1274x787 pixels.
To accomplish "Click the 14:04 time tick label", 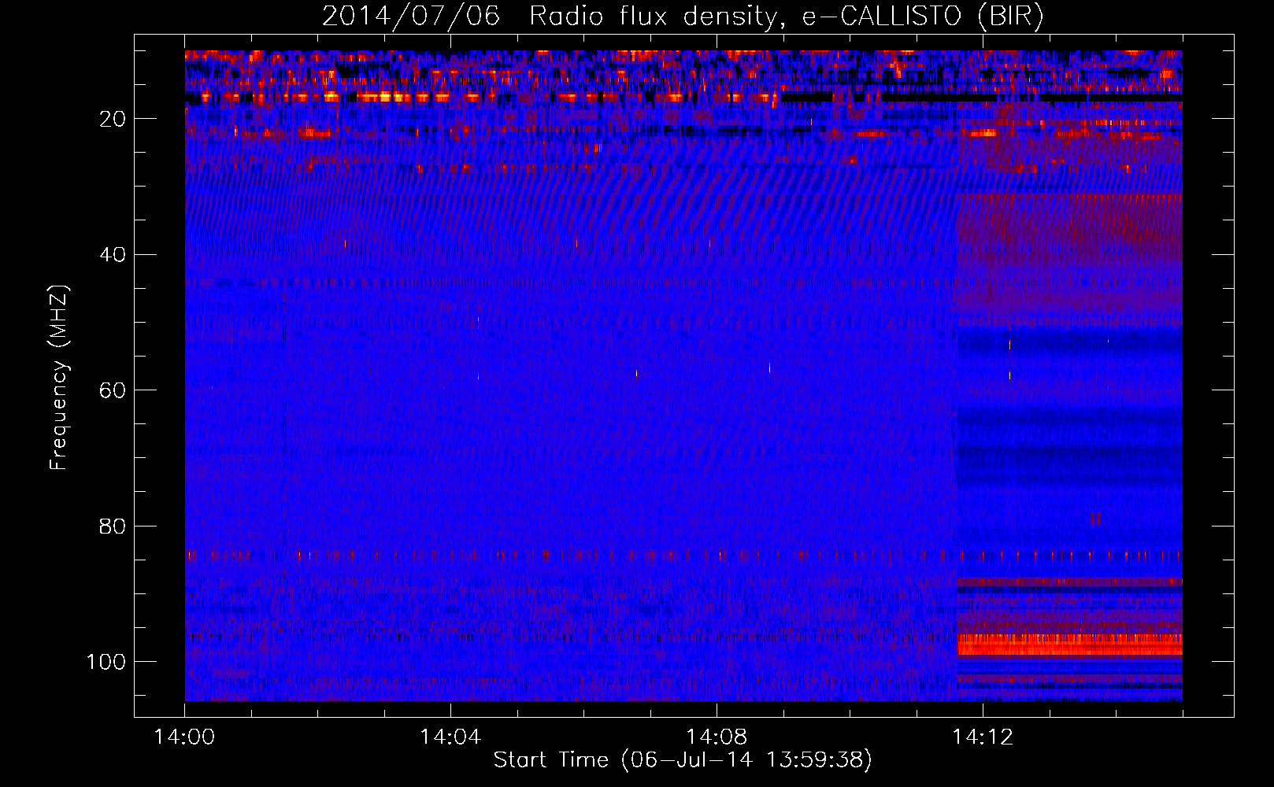I will (x=450, y=737).
